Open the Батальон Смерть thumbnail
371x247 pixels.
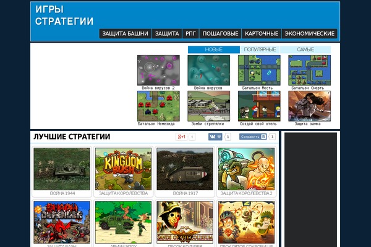(x=310, y=70)
